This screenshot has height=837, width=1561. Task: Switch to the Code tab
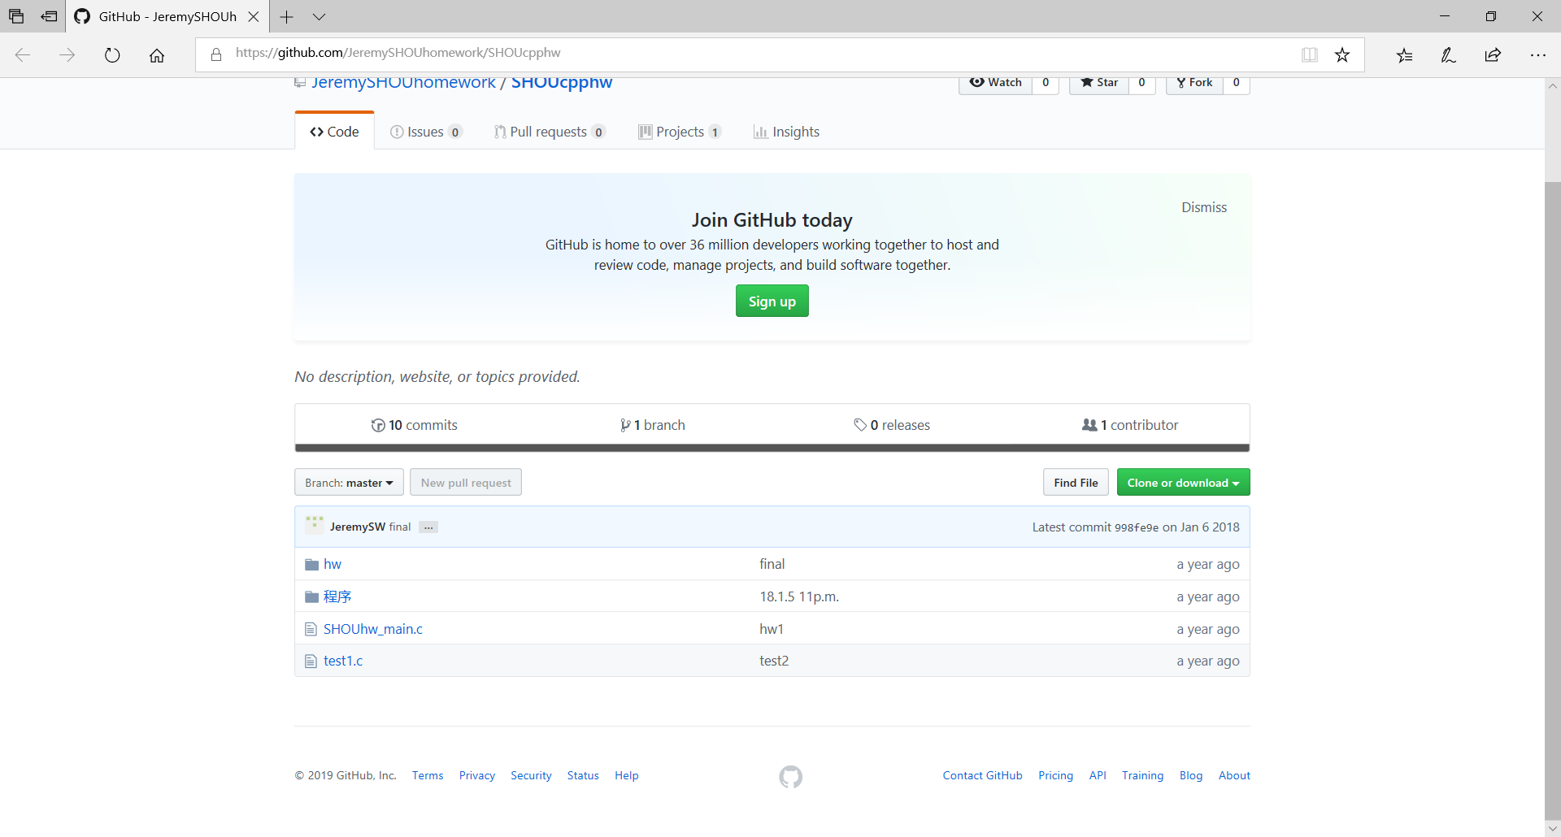tap(334, 132)
